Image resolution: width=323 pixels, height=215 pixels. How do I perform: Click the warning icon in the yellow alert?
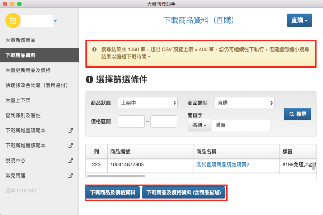[x=94, y=50]
